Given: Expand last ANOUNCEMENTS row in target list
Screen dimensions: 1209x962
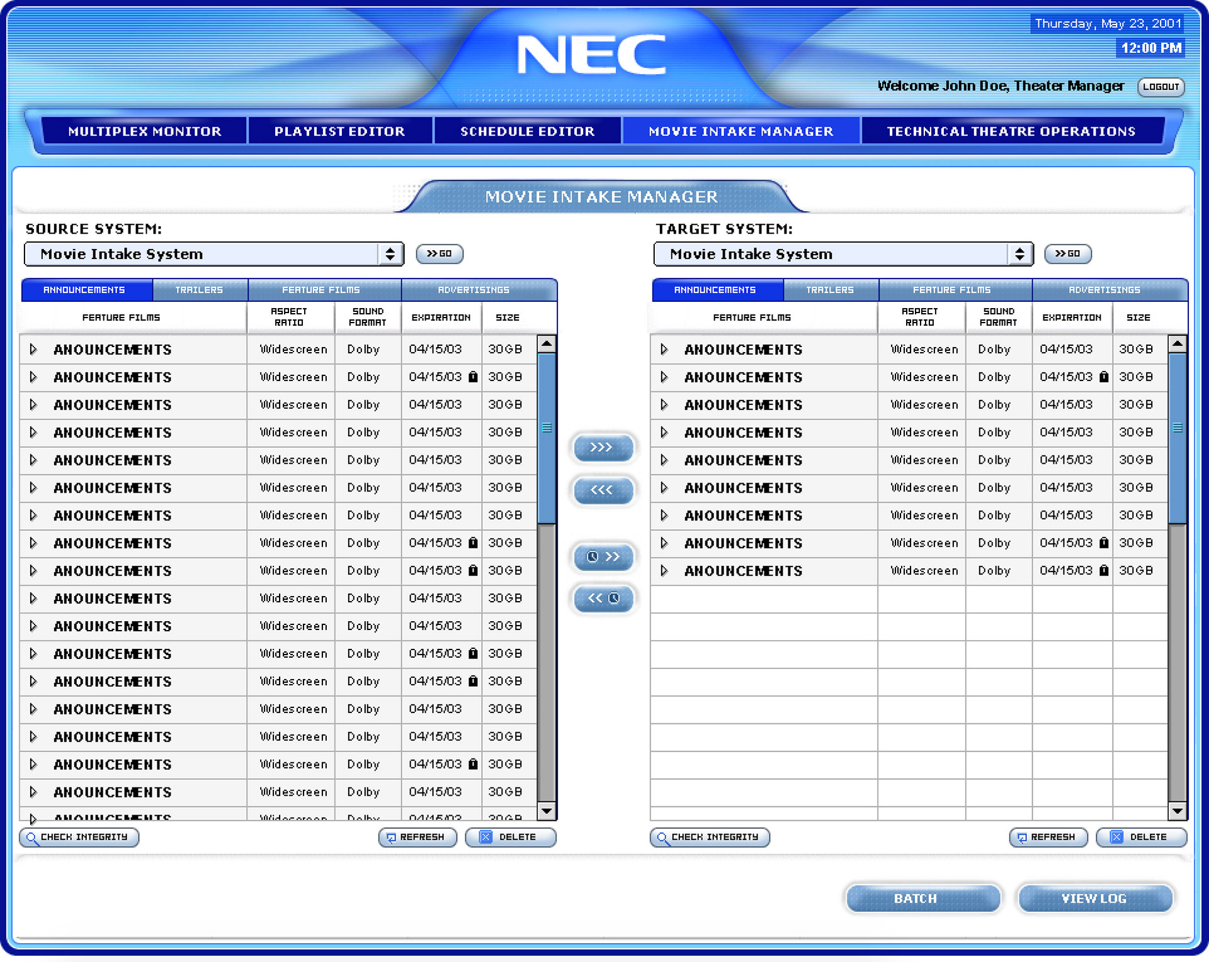Looking at the screenshot, I should pos(664,571).
